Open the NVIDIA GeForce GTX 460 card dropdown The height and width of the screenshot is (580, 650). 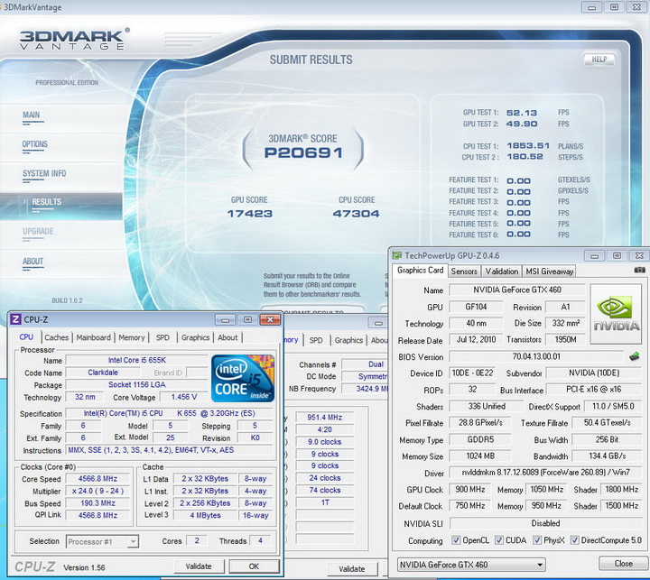click(471, 565)
